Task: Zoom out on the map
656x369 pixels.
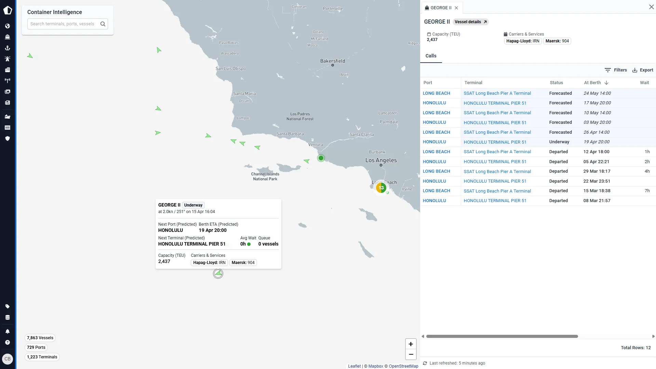Action: [x=411, y=355]
